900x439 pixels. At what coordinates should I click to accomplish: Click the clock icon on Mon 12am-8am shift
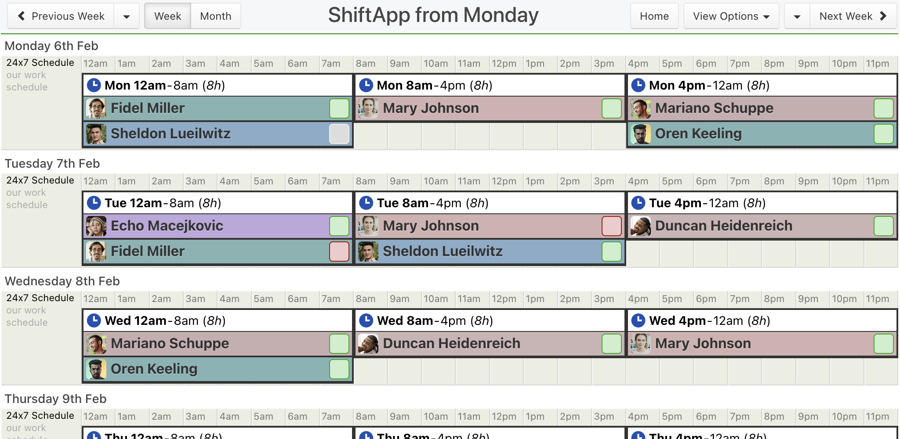94,85
